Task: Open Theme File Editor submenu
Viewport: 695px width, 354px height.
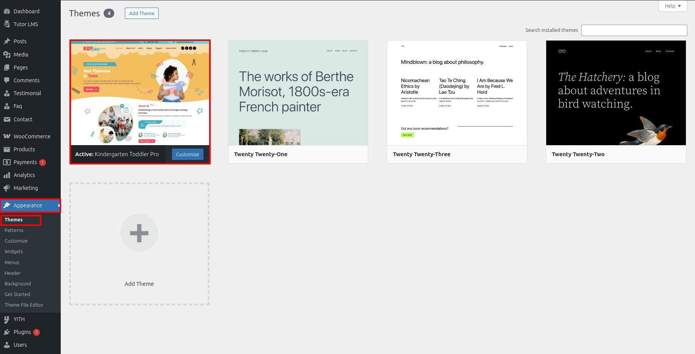Action: (x=24, y=305)
